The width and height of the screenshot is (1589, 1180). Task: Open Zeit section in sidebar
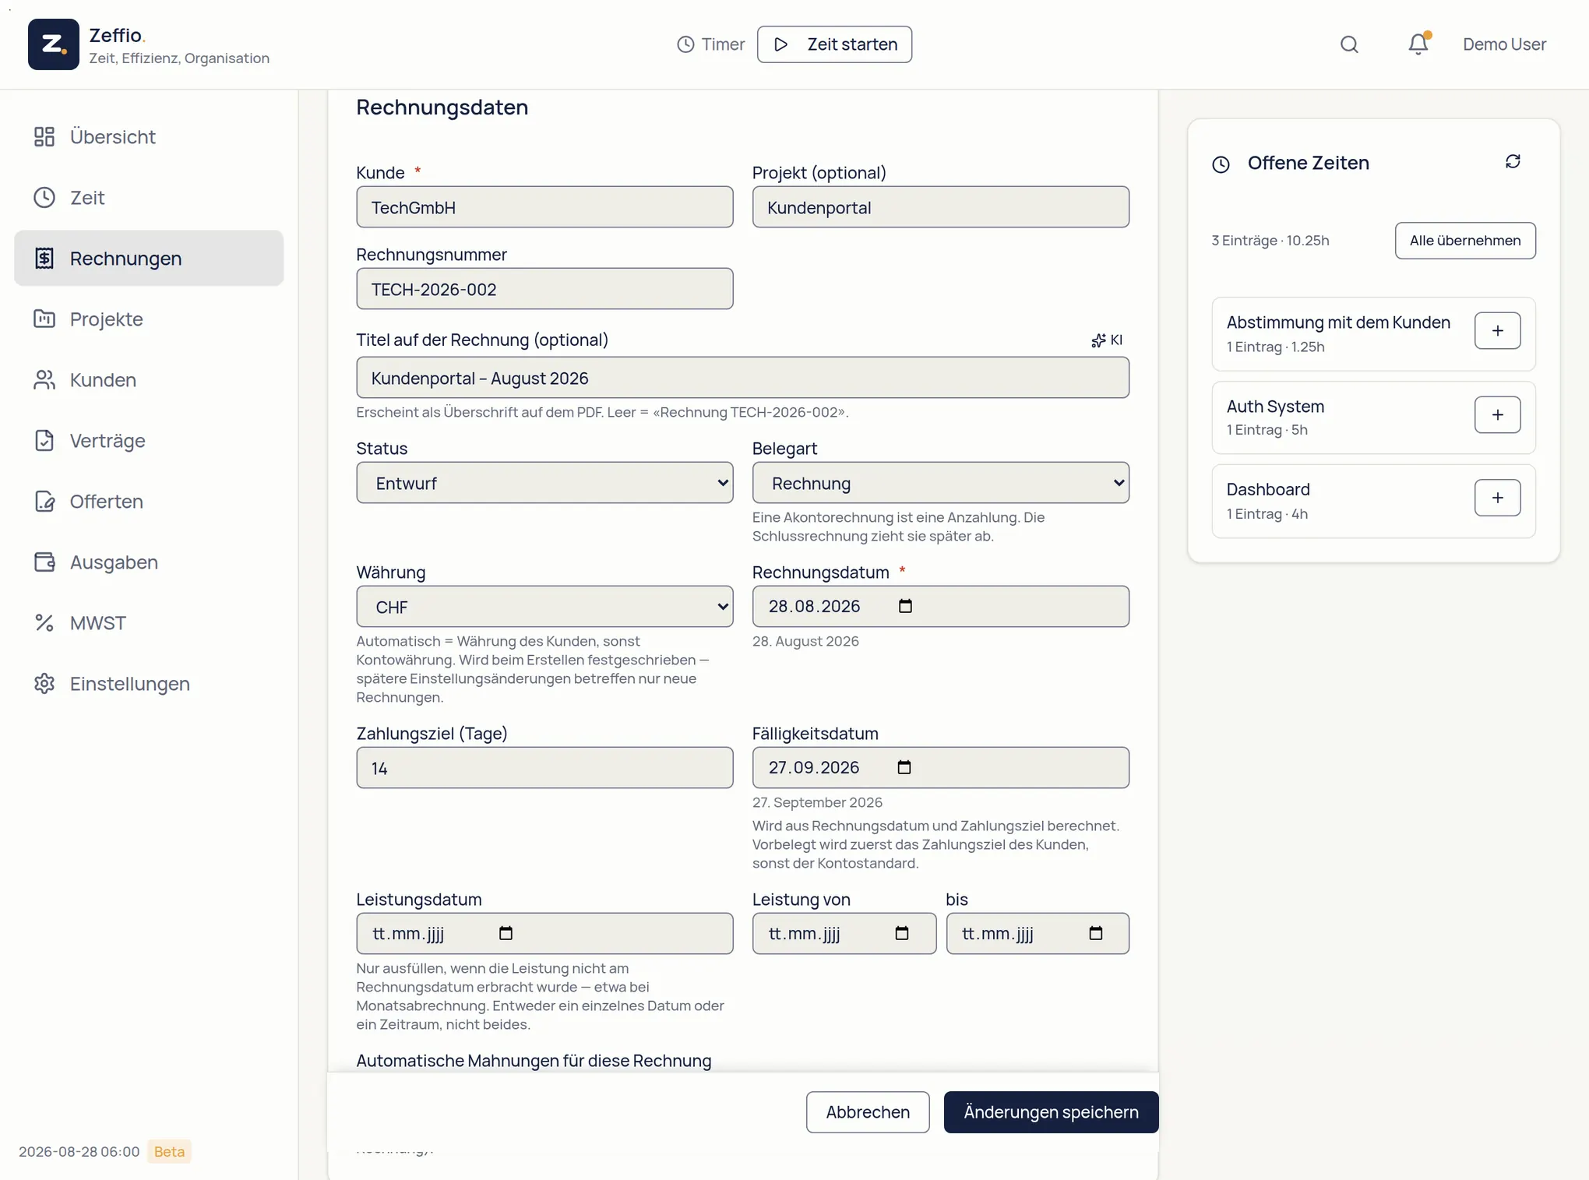(x=149, y=197)
